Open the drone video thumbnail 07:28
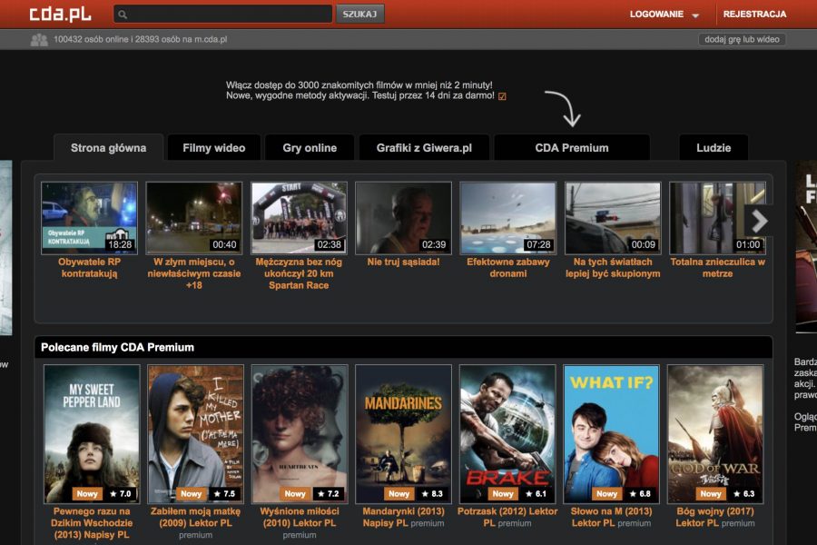Image resolution: width=817 pixels, height=545 pixels. tap(508, 218)
